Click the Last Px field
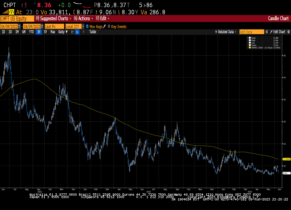This screenshot has width=291, height=210. 54,27
